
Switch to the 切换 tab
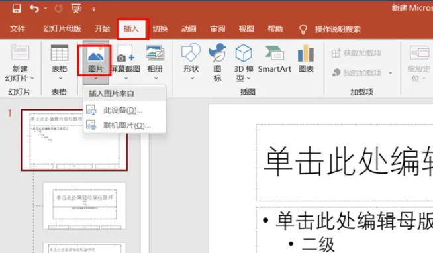click(160, 29)
